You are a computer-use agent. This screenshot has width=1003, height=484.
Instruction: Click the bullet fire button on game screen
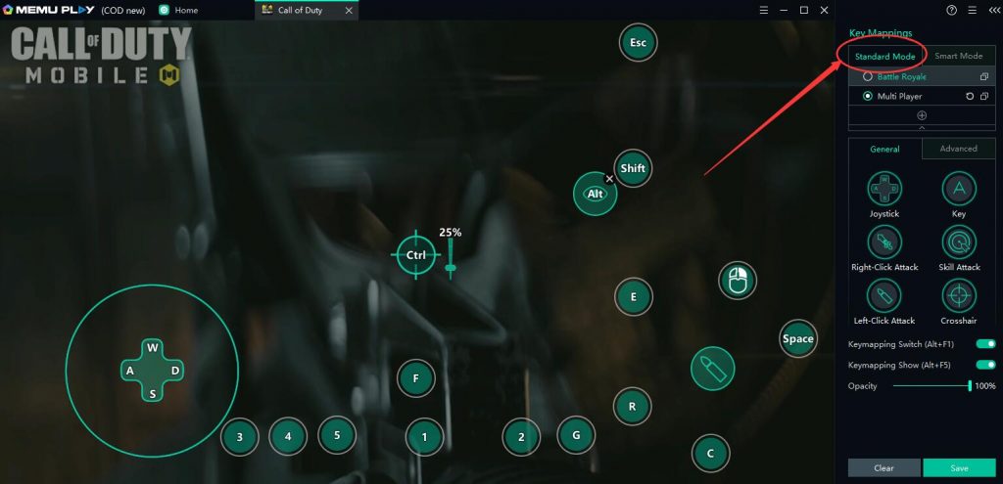(711, 369)
